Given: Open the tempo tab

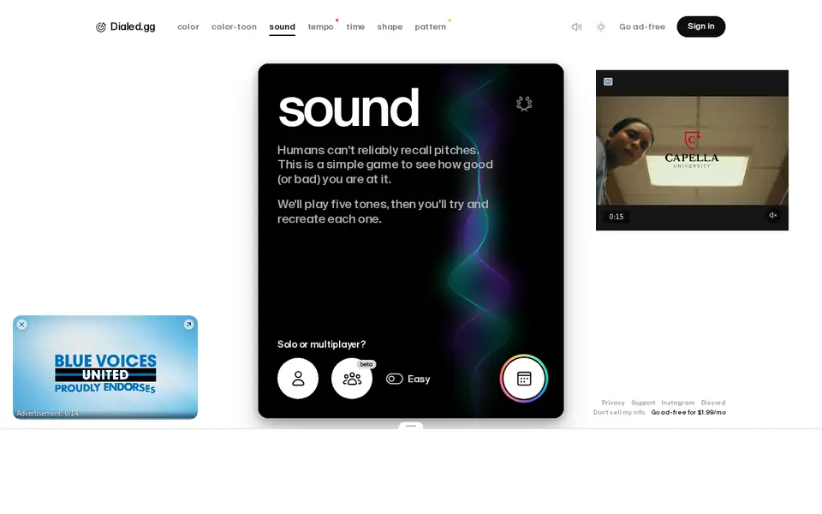Looking at the screenshot, I should [x=320, y=27].
